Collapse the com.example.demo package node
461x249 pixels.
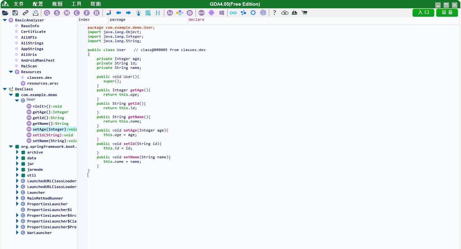pos(11,95)
